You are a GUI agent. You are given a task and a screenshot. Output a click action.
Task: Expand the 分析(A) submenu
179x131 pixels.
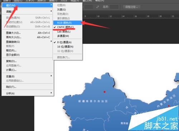(28, 93)
